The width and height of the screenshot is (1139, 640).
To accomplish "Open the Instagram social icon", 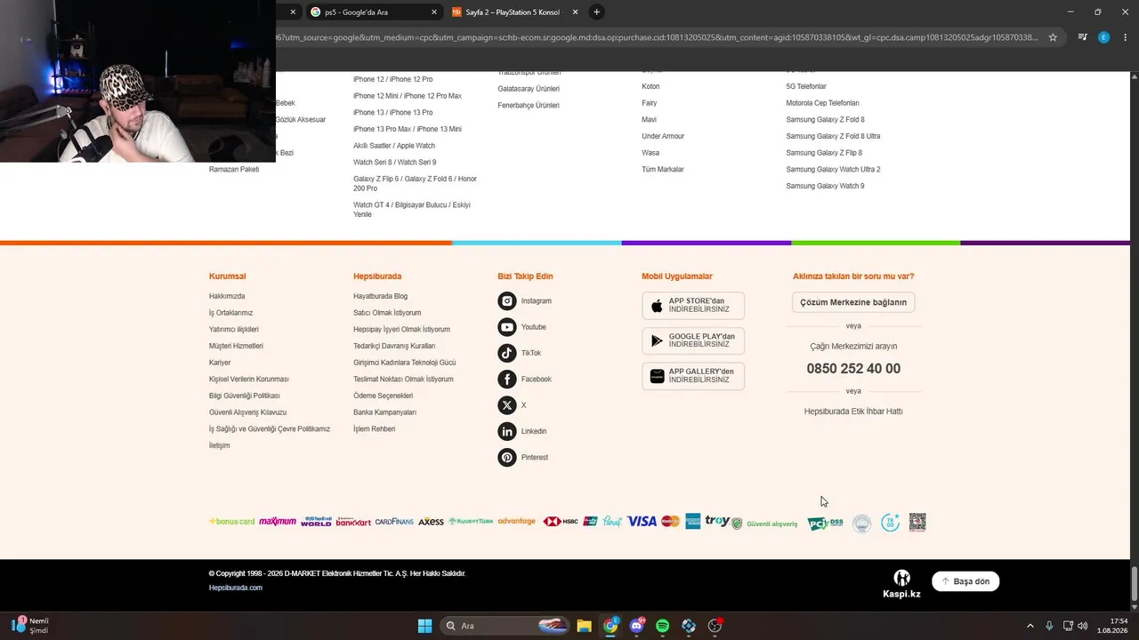I will click(x=507, y=301).
